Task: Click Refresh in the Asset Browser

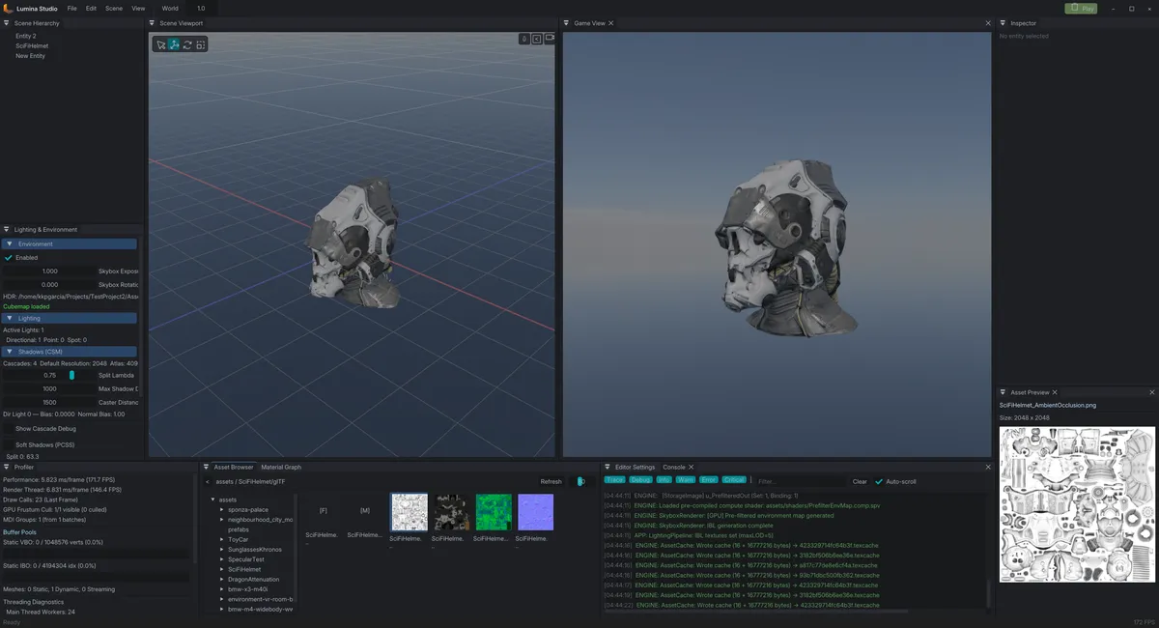Action: [551, 481]
